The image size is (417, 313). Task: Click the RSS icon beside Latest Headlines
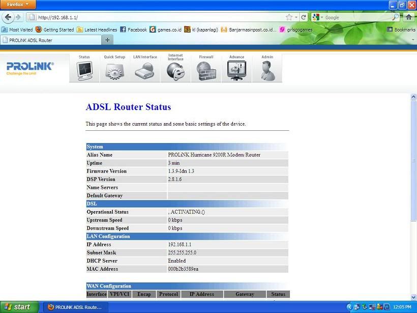80,30
